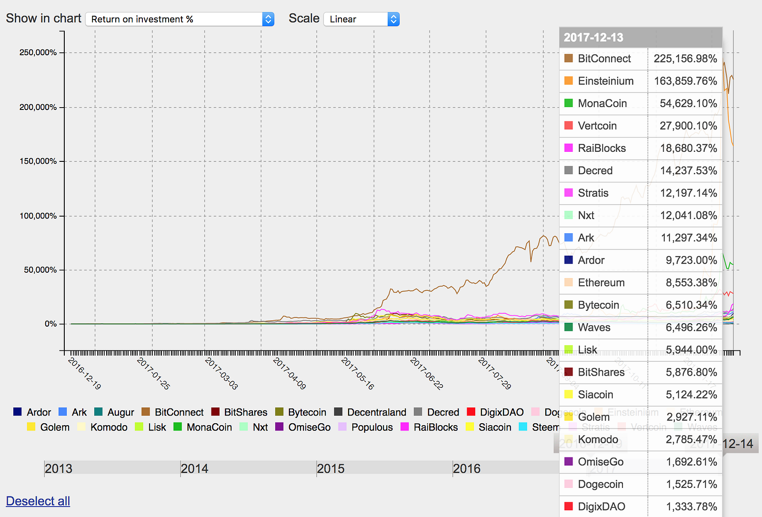Image resolution: width=762 pixels, height=517 pixels.
Task: Open the Return on investment % dropdown
Action: tap(180, 19)
